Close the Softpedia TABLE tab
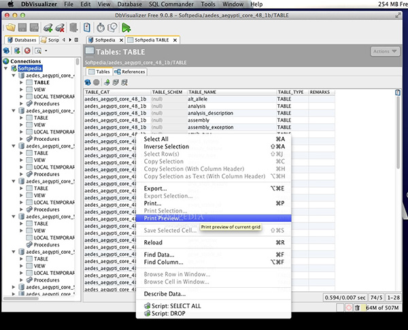The width and height of the screenshot is (408, 330). [x=175, y=40]
